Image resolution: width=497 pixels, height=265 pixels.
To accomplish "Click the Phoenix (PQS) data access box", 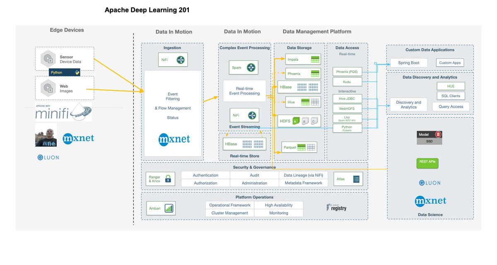I will pyautogui.click(x=347, y=72).
